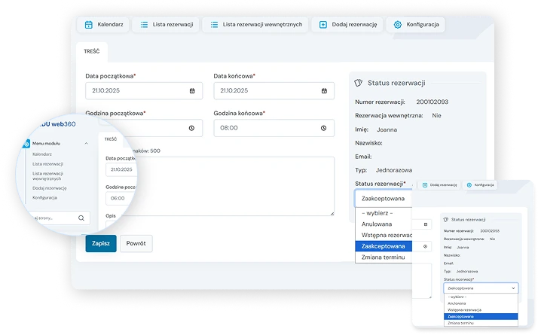Click the Powrót button

point(136,244)
